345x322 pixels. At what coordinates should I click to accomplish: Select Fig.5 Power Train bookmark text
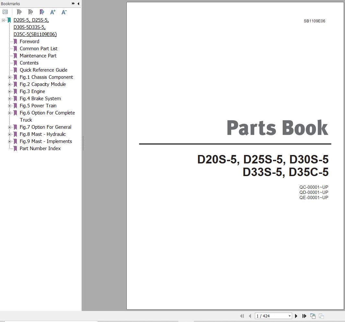(x=38, y=106)
